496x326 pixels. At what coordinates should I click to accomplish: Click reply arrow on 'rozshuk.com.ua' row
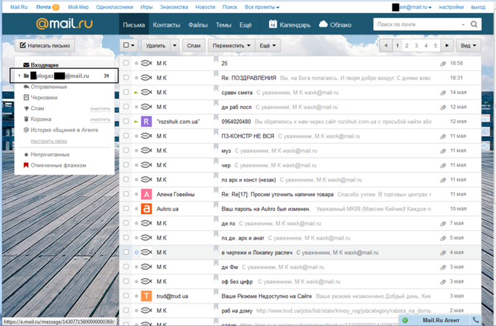point(136,121)
